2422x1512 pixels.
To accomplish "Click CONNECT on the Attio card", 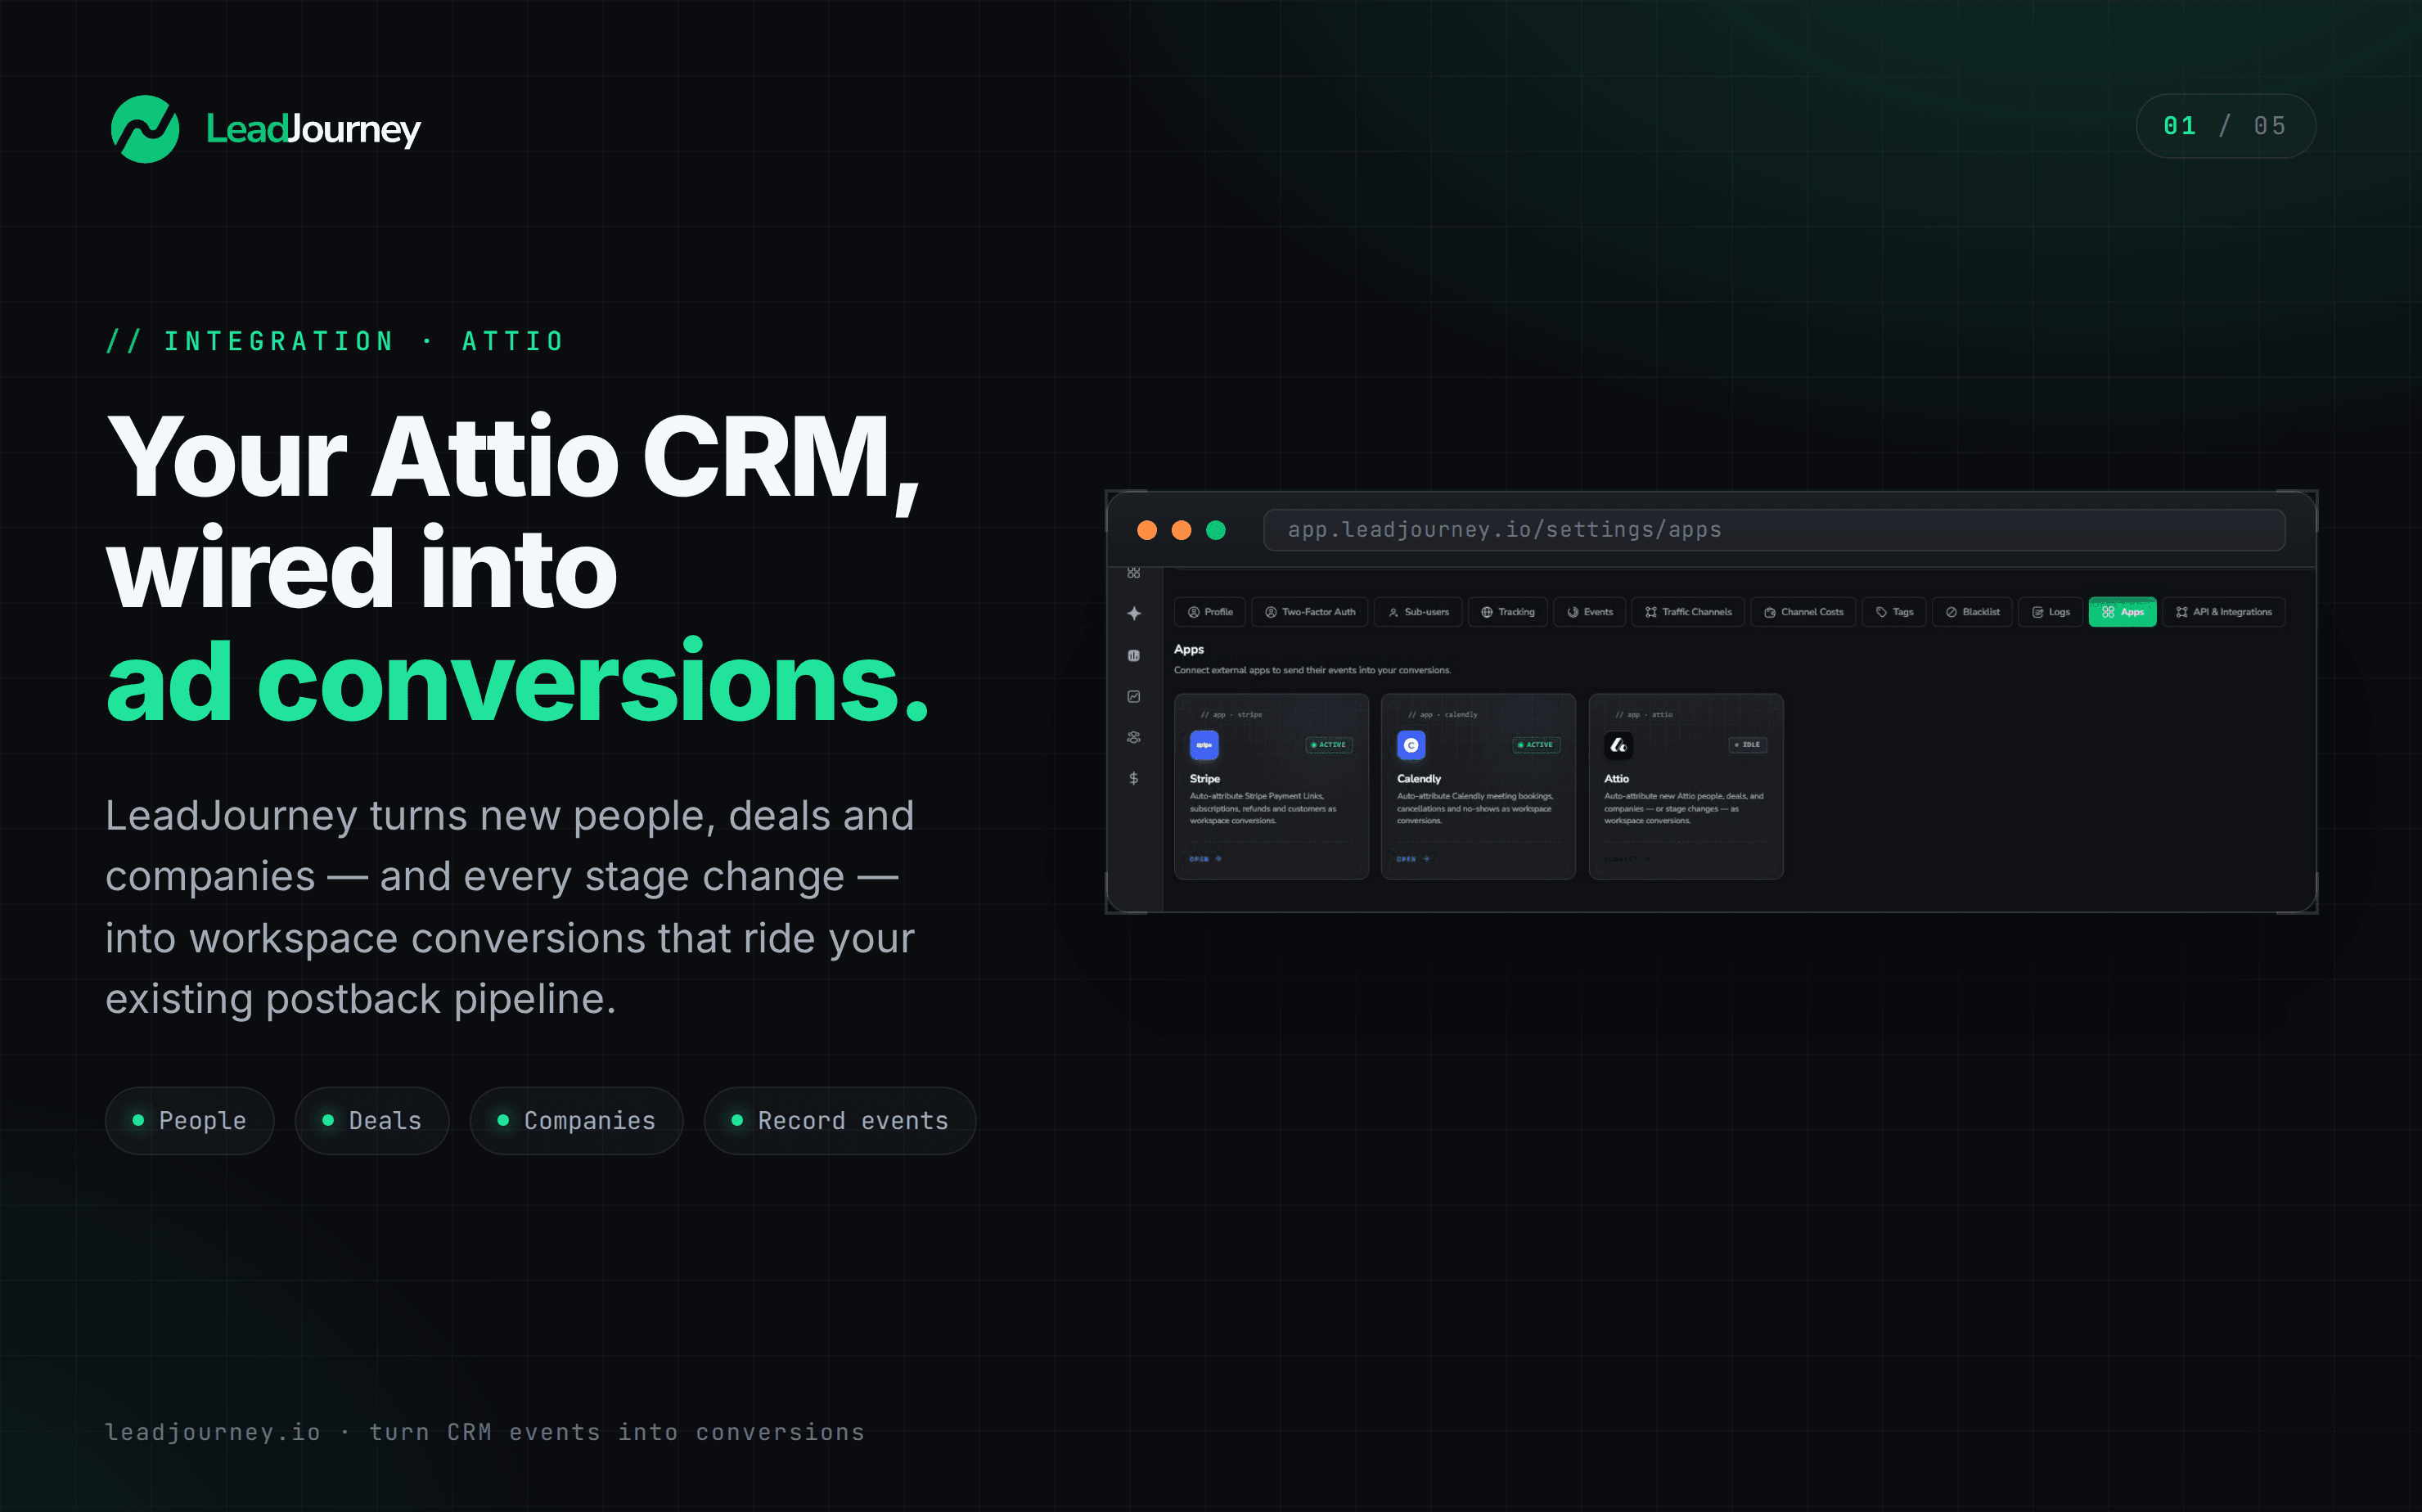I will click(x=1627, y=859).
